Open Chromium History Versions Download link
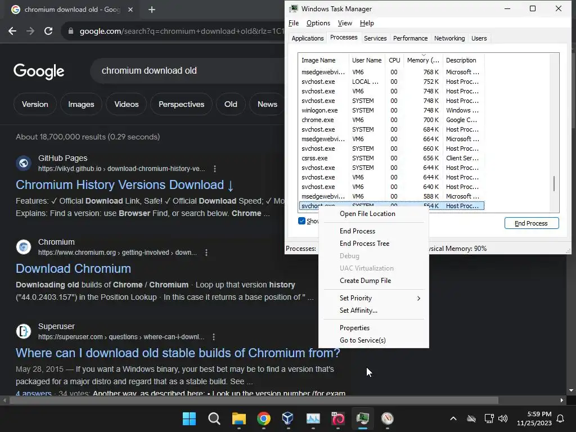Viewport: 576px width, 432px height. click(x=124, y=184)
